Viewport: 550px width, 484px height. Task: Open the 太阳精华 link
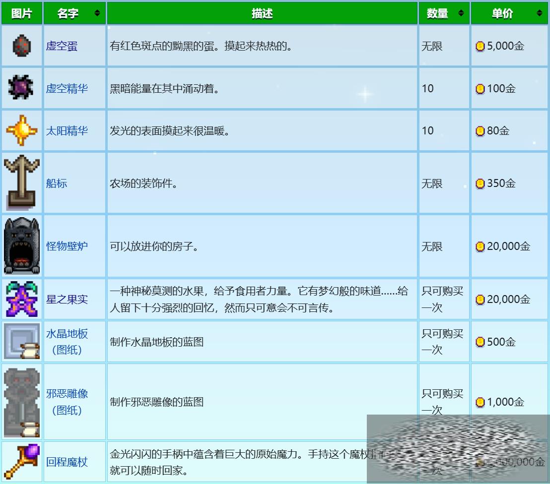point(67,131)
